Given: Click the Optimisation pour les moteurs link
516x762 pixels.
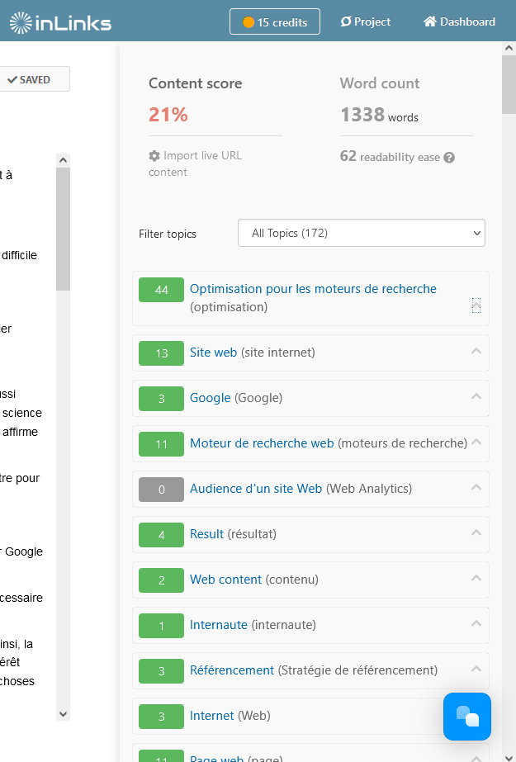Looking at the screenshot, I should (x=313, y=289).
